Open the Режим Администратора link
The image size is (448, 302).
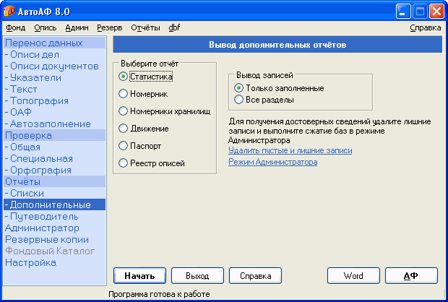point(273,162)
